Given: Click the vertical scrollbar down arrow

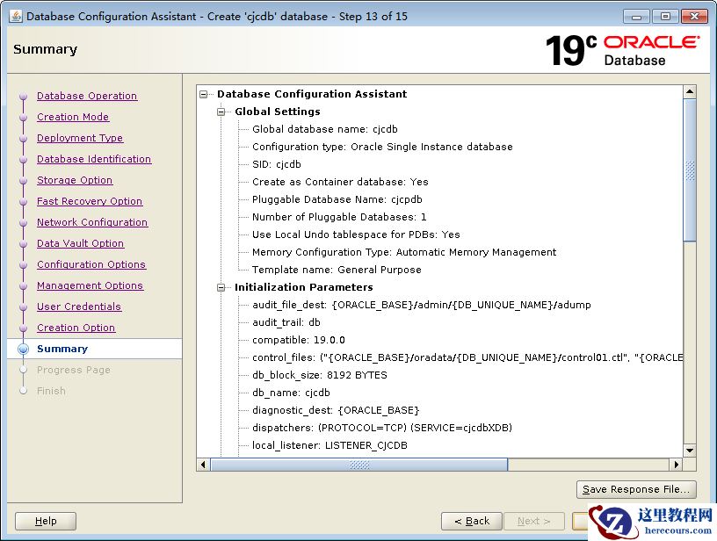Looking at the screenshot, I should pos(690,451).
